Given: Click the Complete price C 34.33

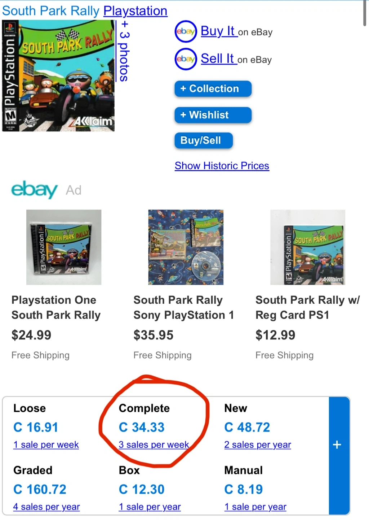Looking at the screenshot, I should click(x=142, y=427).
